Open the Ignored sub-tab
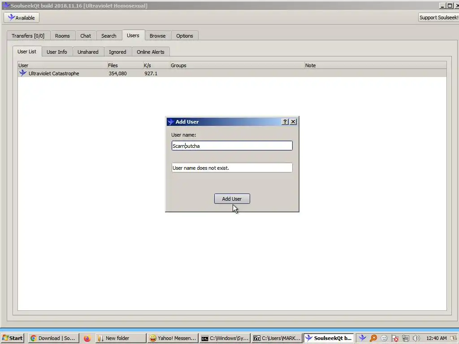The image size is (459, 344). click(x=117, y=52)
